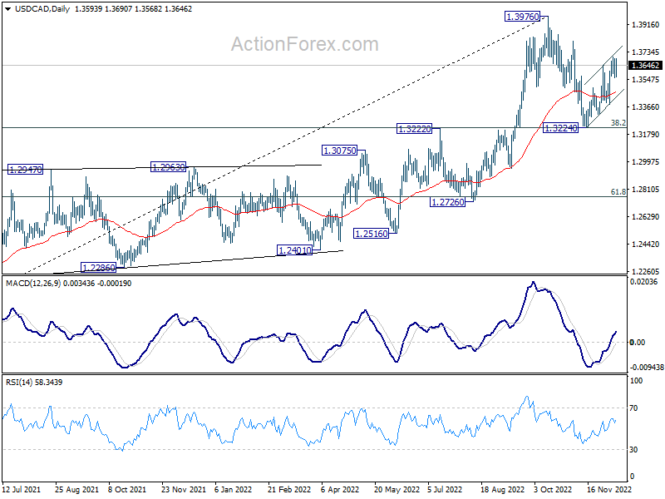Click the 16 Nov 2022 date marker

pos(608,489)
